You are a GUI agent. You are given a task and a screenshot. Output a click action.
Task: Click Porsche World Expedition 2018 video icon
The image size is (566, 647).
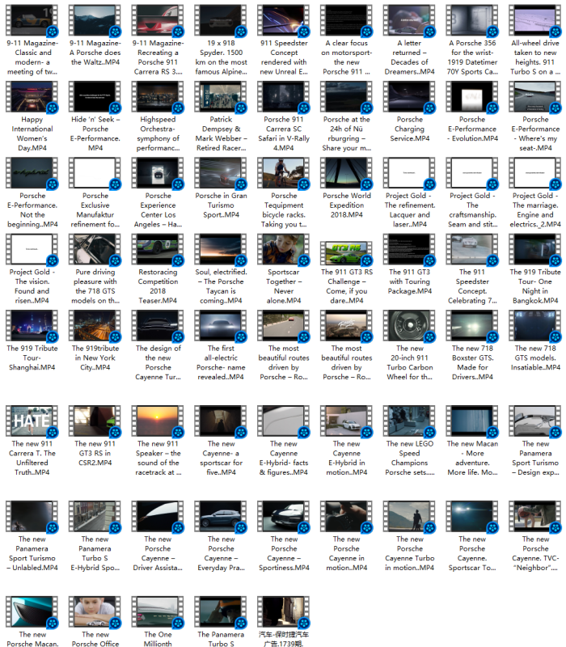click(x=346, y=173)
